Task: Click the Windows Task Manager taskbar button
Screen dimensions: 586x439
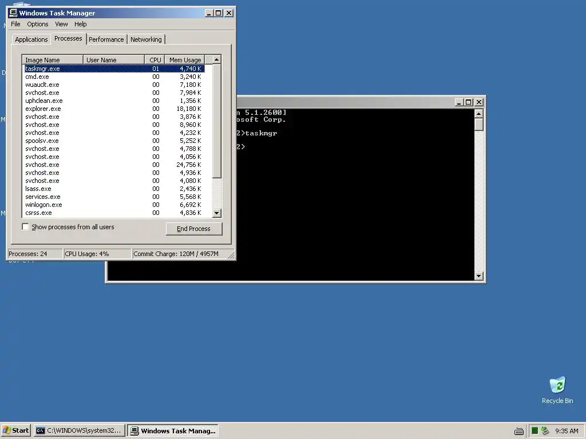Action: 173,430
